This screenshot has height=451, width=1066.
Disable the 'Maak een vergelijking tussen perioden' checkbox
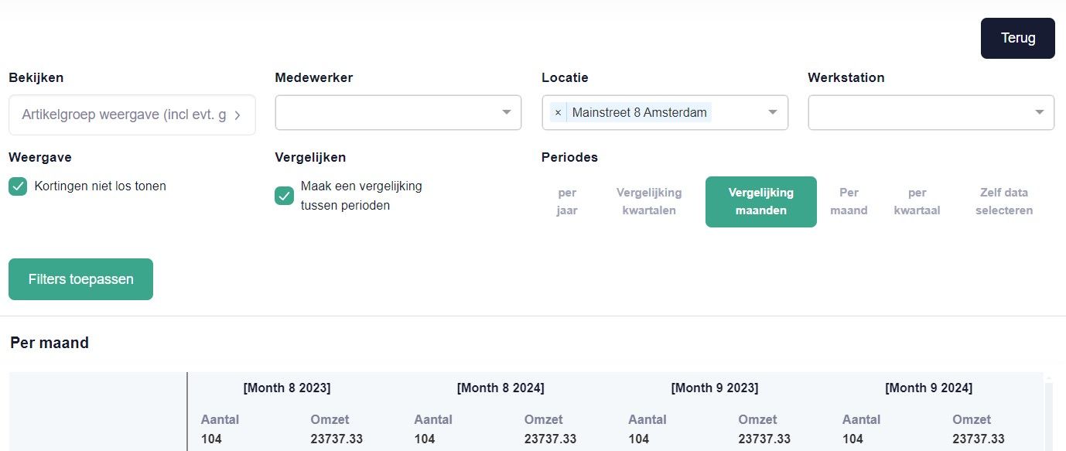tap(284, 196)
